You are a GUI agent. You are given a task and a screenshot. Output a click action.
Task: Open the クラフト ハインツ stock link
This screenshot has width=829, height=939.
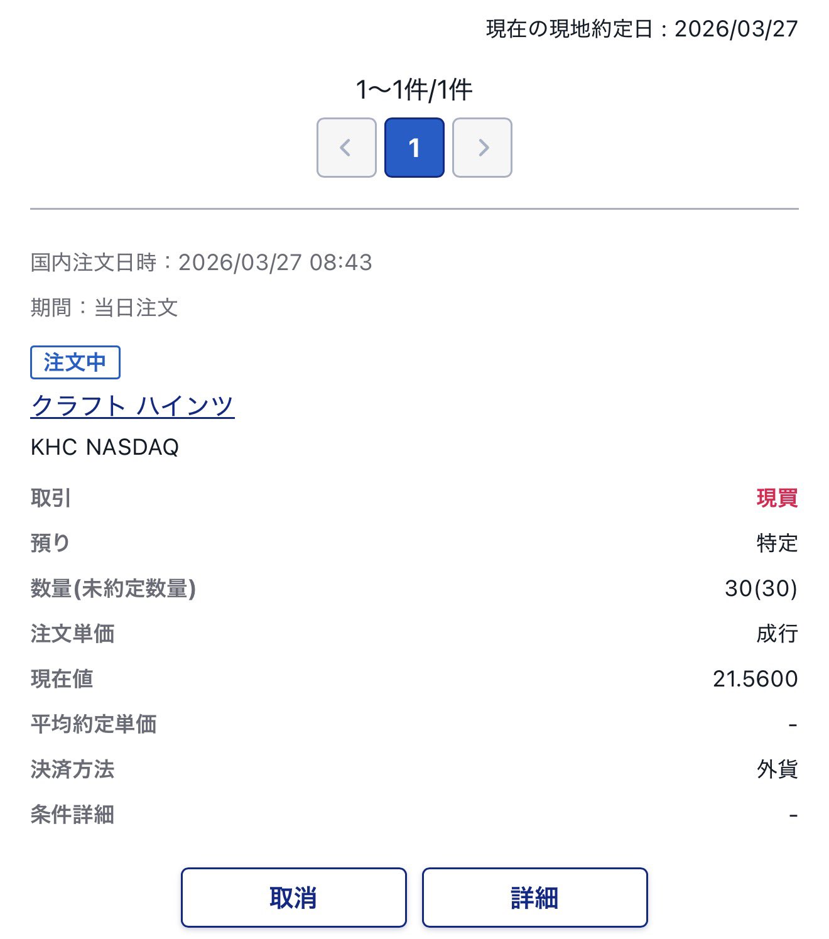tap(133, 406)
